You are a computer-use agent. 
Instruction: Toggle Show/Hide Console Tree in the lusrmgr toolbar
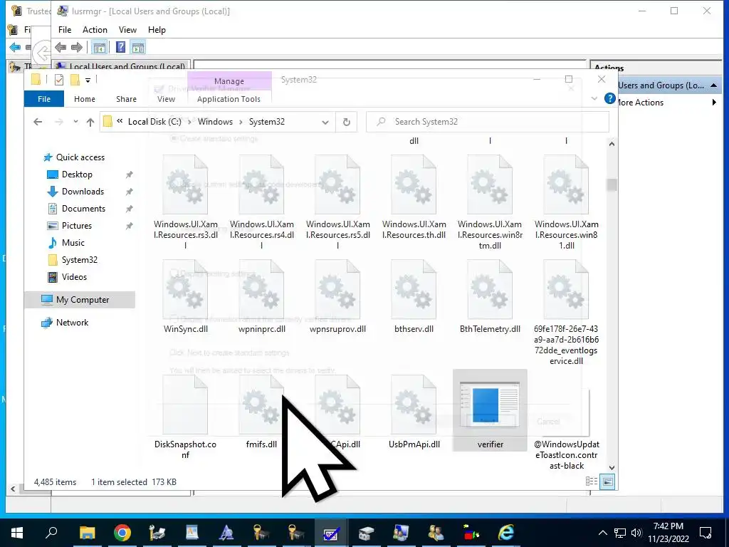tap(99, 48)
